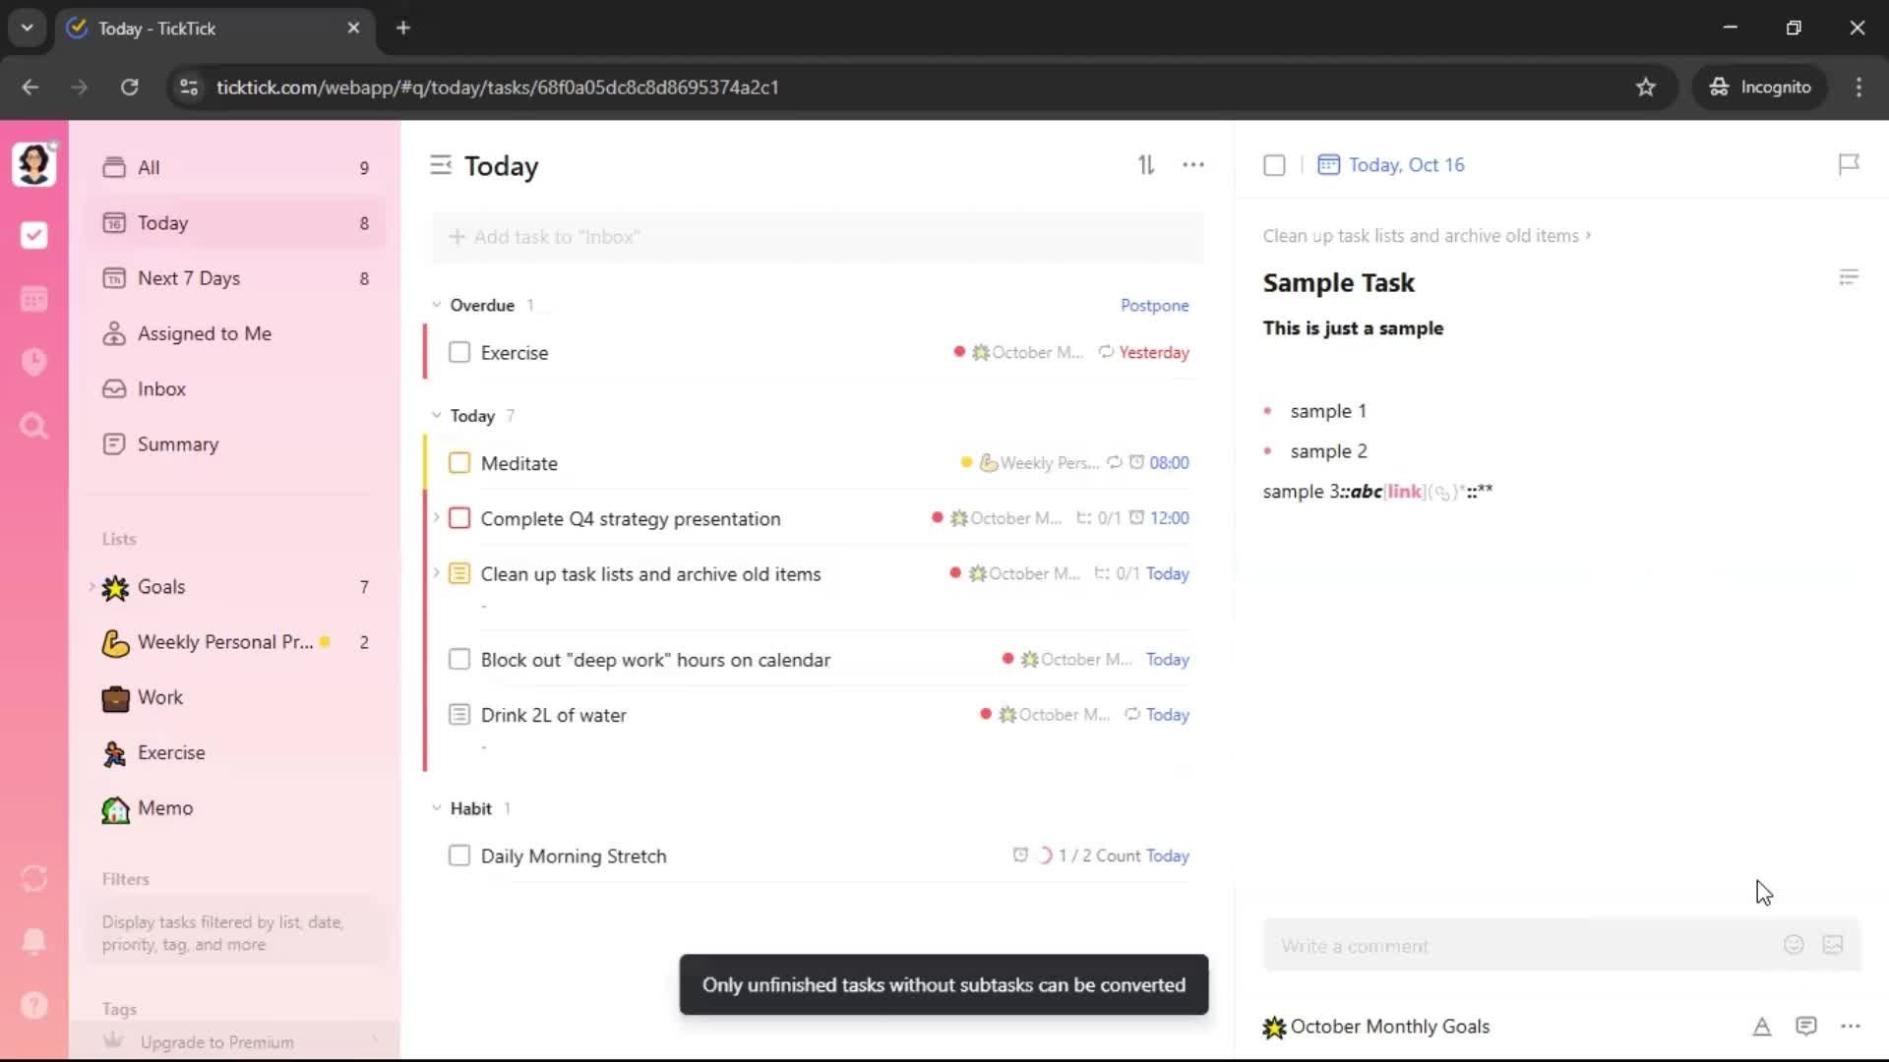Screen dimensions: 1889x1062
Task: Select the Inbox smart list
Action: click(161, 388)
